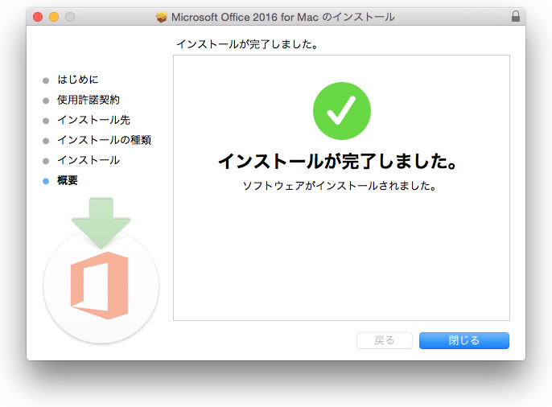Viewport: 552px width, 407px height.
Task: Click the green download arrow graphic
Action: 101,223
